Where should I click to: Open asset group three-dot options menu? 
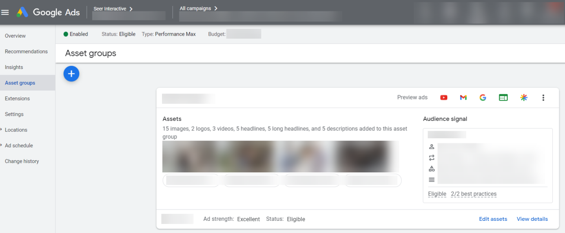click(543, 98)
